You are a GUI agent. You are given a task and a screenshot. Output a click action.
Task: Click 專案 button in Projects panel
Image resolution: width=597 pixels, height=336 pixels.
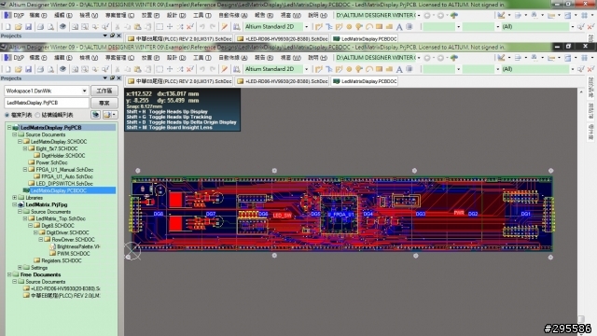(104, 104)
